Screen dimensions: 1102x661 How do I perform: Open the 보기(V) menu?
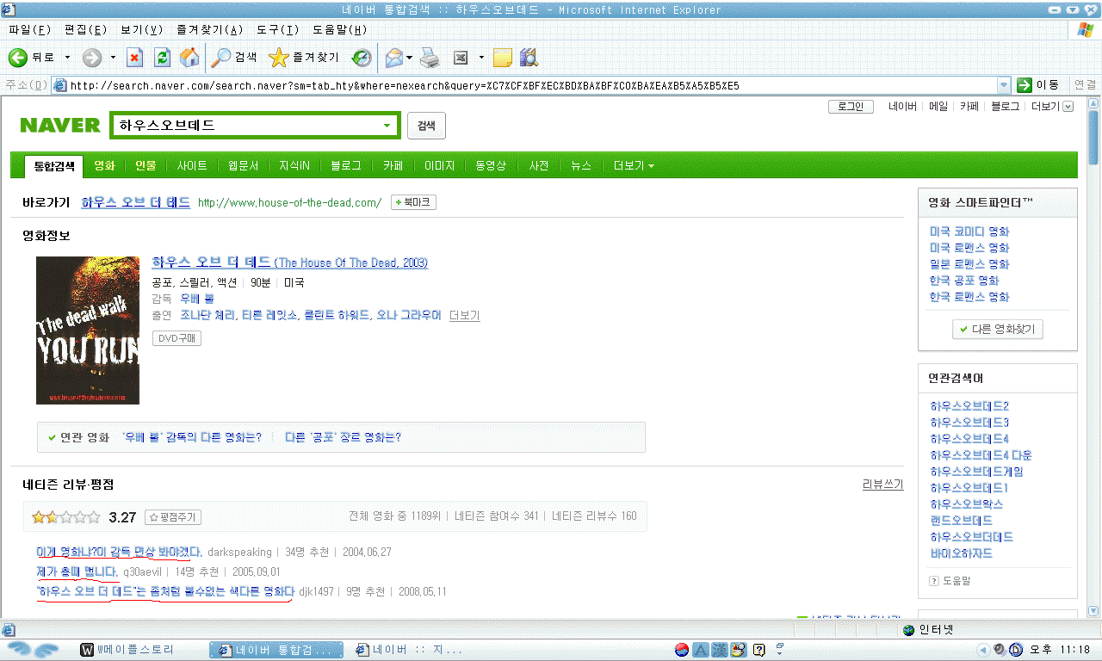(141, 30)
